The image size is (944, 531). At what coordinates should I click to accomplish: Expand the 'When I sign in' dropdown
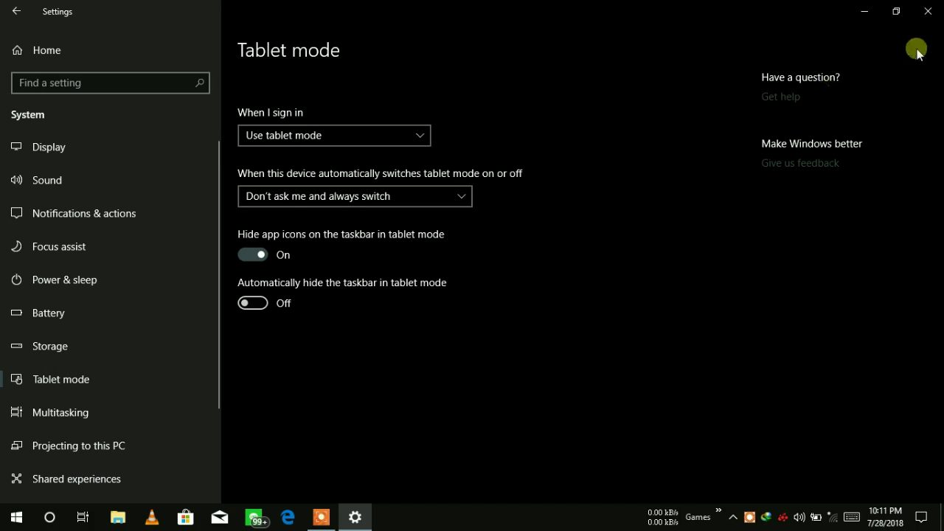click(x=334, y=136)
